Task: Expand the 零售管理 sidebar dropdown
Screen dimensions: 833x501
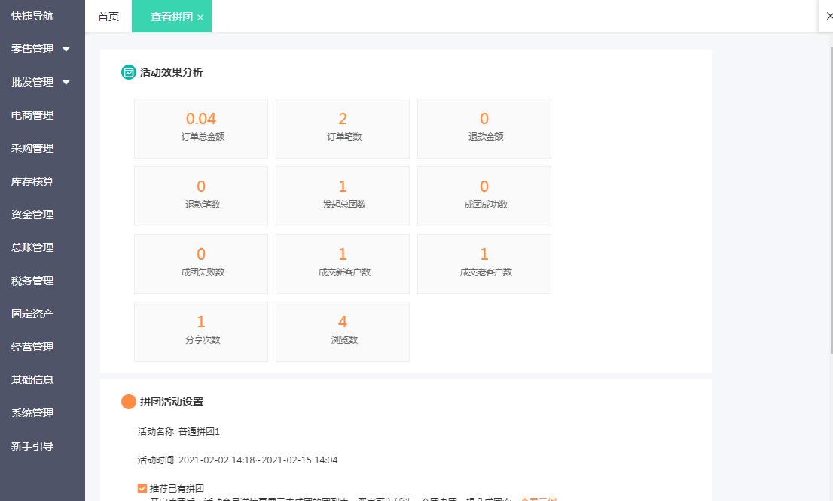Action: 32,49
